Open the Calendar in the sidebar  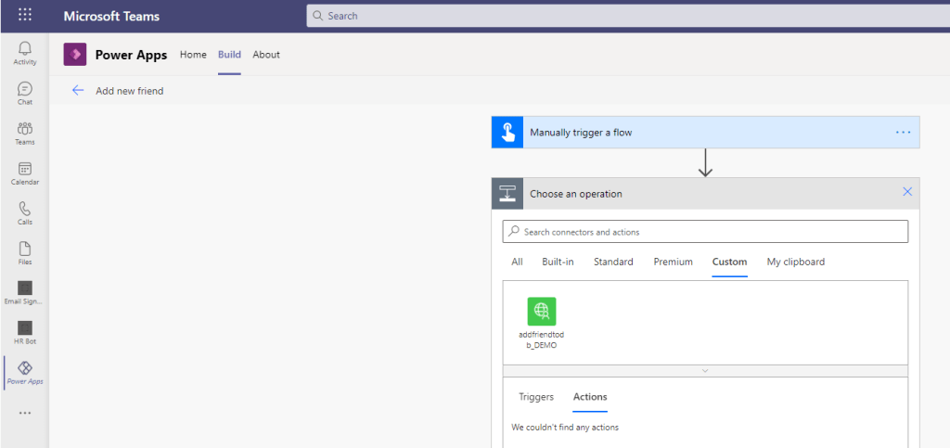click(25, 173)
